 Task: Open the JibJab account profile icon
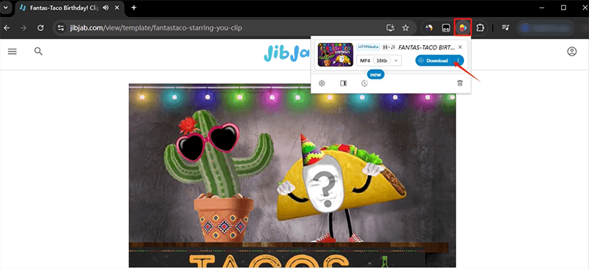572,52
